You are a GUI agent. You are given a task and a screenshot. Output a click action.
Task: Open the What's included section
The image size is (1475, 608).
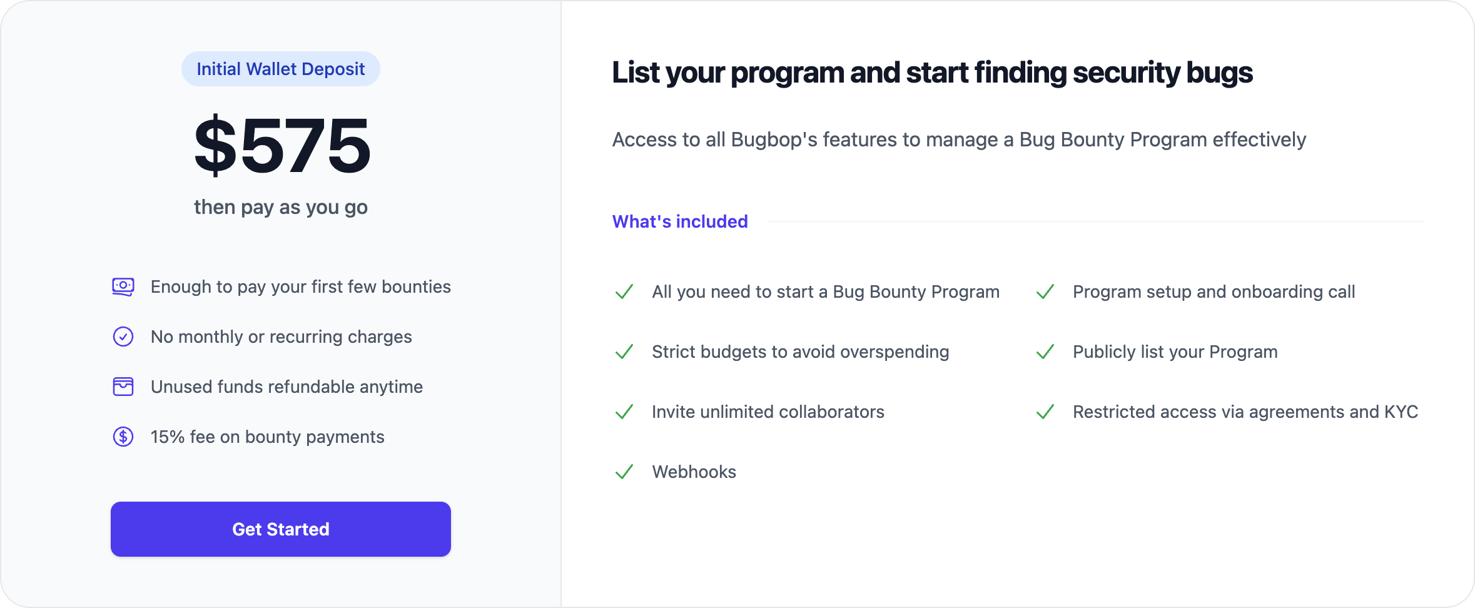click(x=679, y=221)
